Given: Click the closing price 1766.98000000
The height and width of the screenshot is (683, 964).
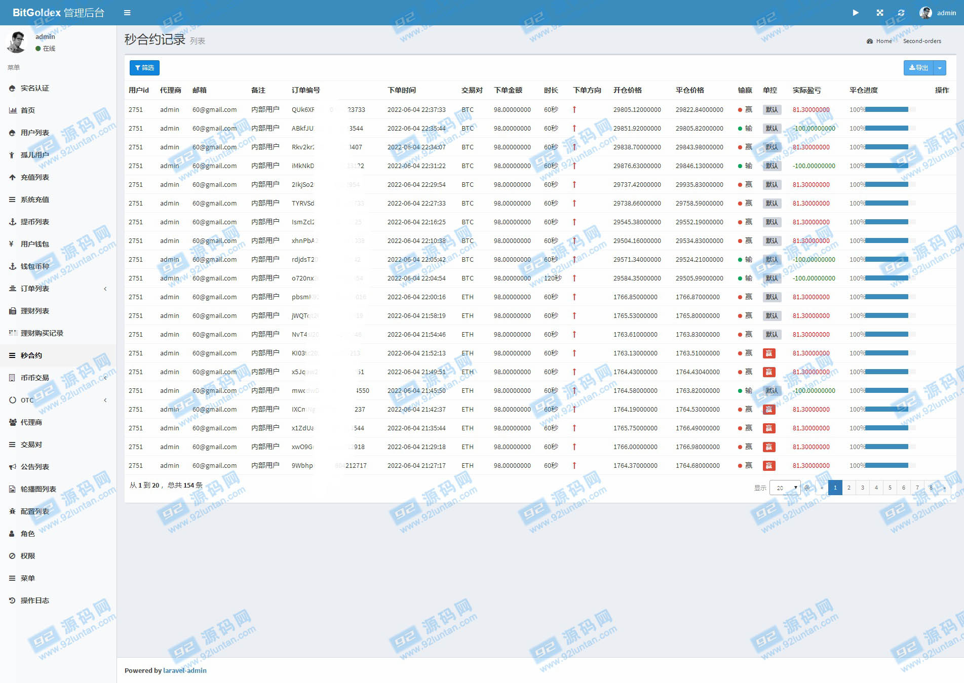Looking at the screenshot, I should click(698, 447).
